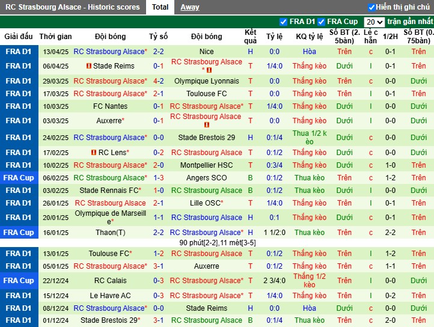
Task: Open Le Havre AC team link
Action: pos(110,295)
